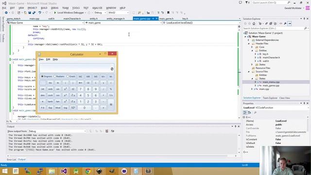Toggle F-E notation in Calculator
This screenshot has width=311, height=175.
(43, 108)
